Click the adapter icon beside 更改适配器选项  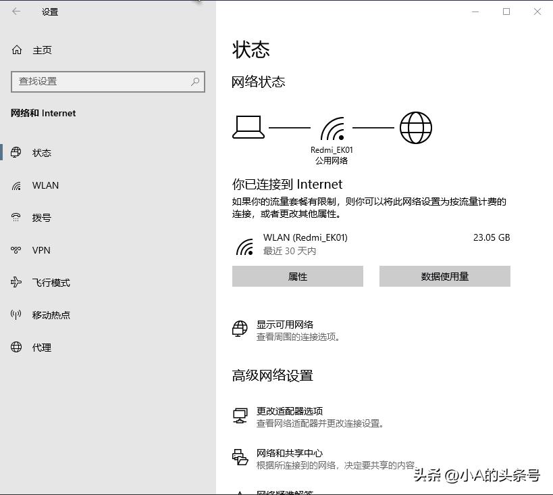pos(240,415)
